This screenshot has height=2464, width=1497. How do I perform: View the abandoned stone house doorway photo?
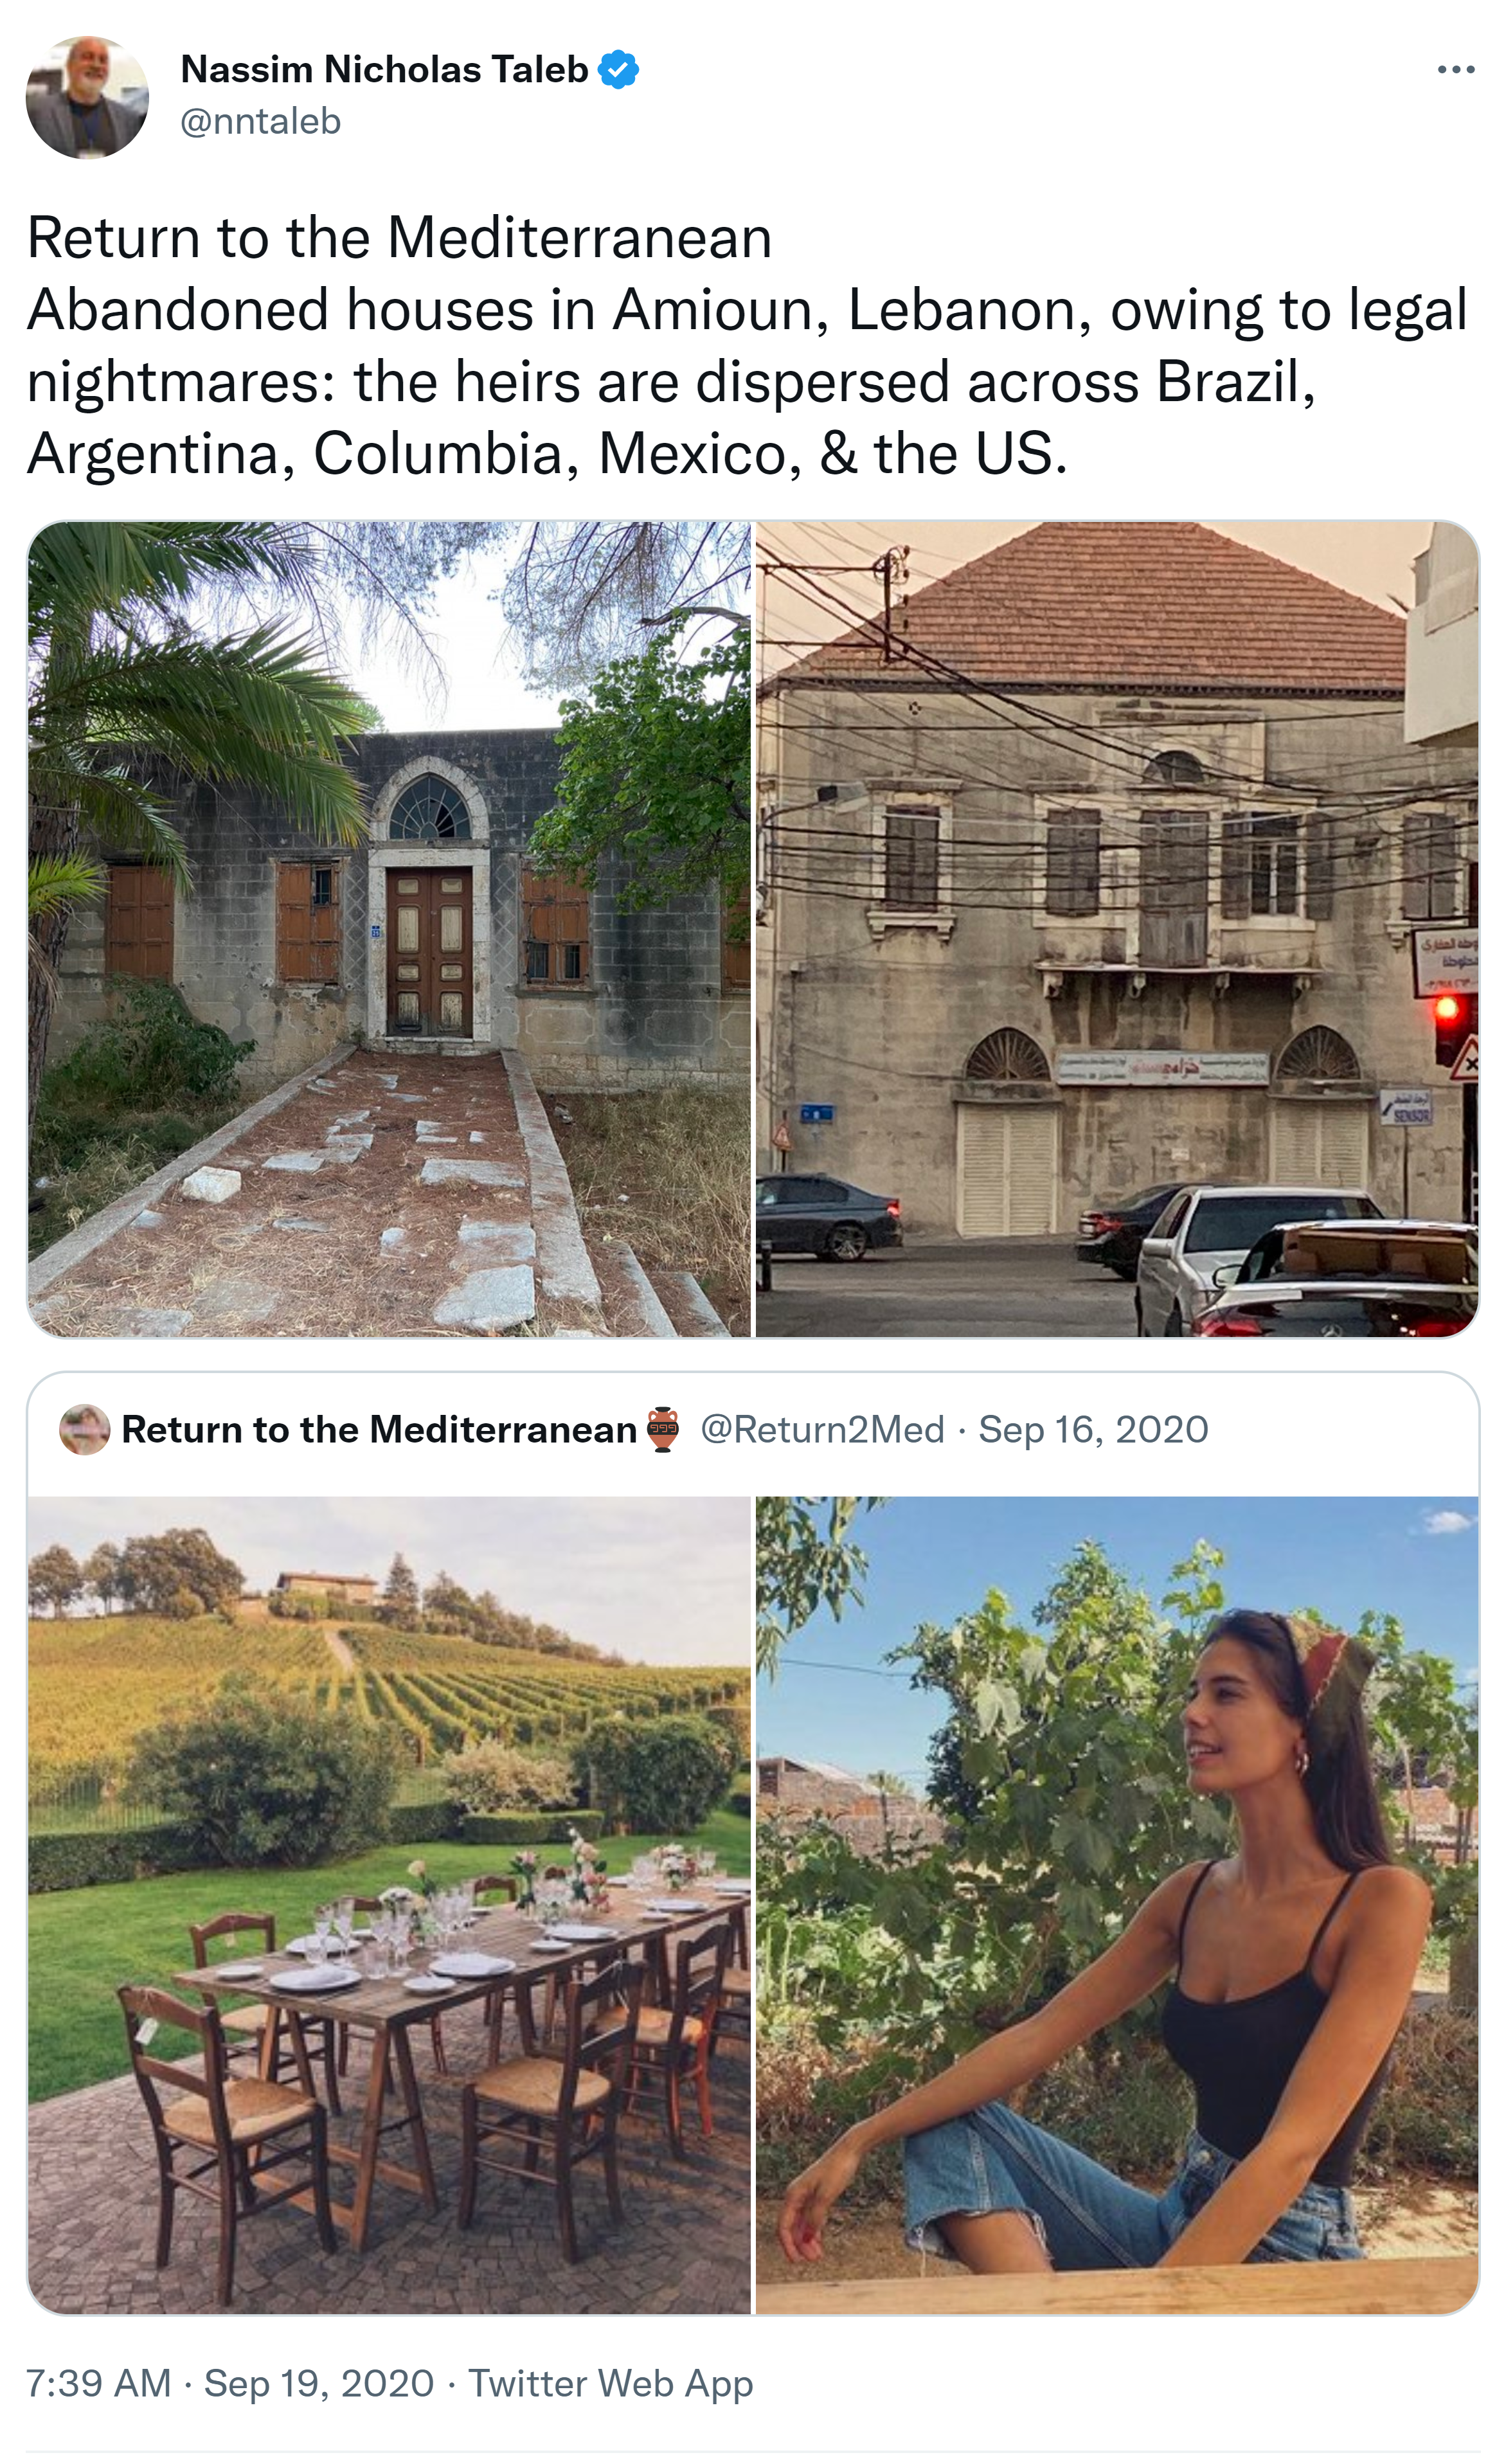[389, 929]
